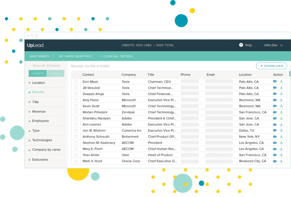The height and width of the screenshot is (197, 291).
Task: Click the hidden phone field for Elon Musk
Action: tap(190, 81)
